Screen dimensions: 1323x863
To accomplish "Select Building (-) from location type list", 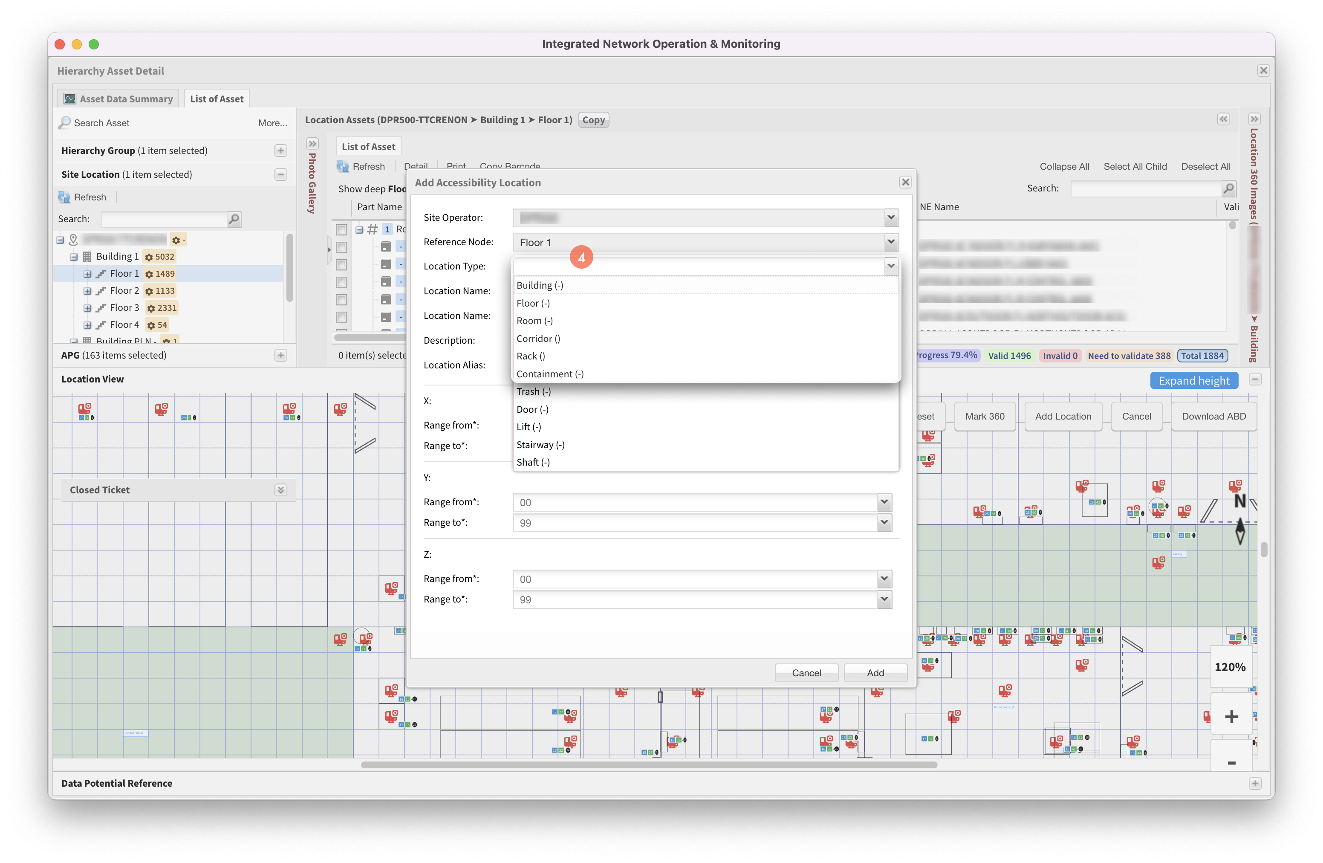I will click(x=705, y=285).
